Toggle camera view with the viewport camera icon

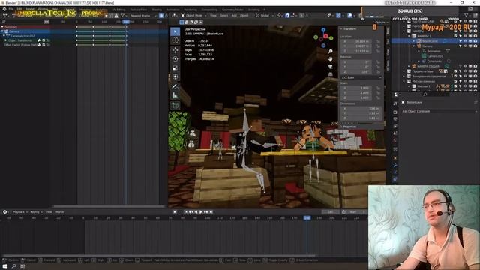(330, 67)
